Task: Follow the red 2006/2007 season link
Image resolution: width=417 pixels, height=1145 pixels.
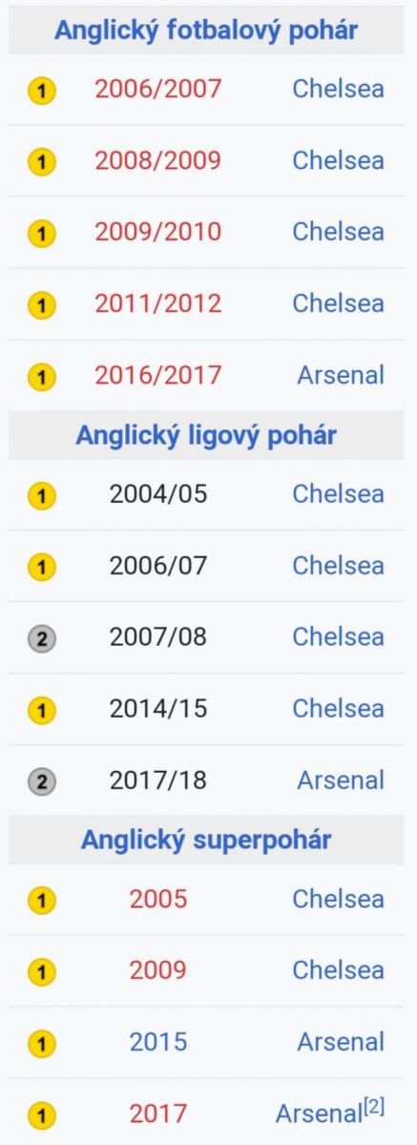Action: 158,89
